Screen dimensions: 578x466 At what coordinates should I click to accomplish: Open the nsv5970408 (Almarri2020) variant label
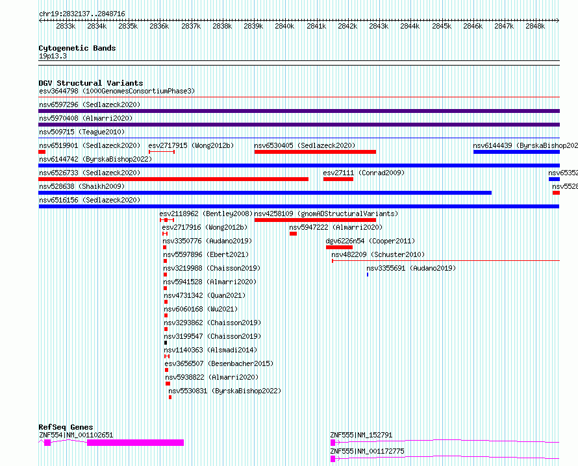[86, 118]
